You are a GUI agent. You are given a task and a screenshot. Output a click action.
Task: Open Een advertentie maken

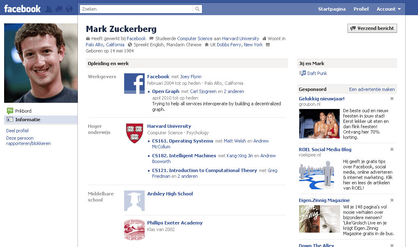(371, 89)
